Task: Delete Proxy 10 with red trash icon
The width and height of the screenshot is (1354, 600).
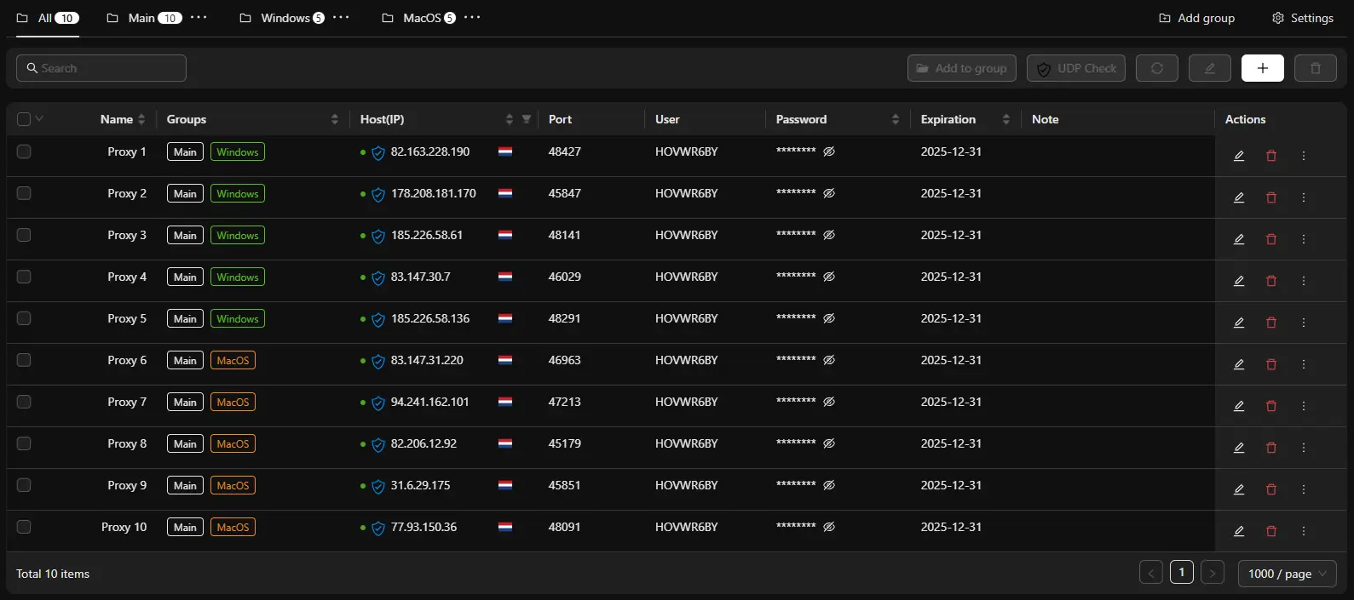Action: [x=1271, y=531]
